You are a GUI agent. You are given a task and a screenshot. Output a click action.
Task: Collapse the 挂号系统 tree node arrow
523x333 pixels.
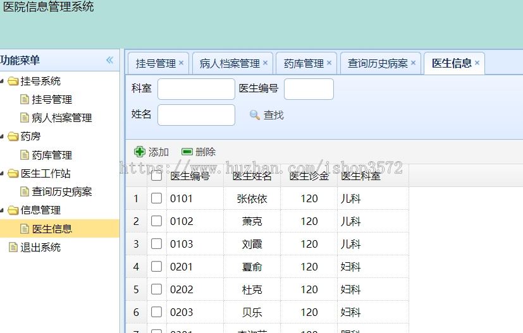2,81
